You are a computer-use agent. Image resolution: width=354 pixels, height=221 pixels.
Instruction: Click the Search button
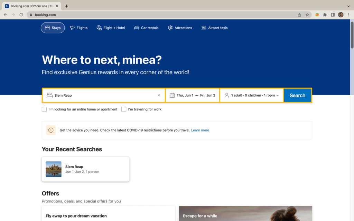[297, 95]
